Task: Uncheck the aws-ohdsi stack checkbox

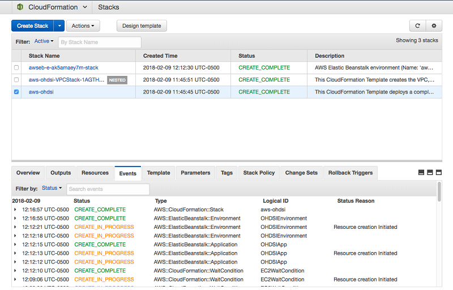Action: [x=16, y=92]
